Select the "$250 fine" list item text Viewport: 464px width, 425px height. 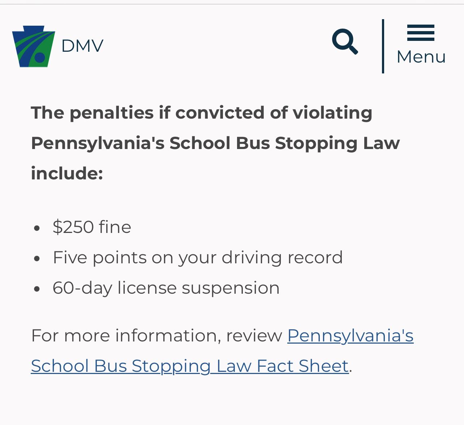[92, 227]
